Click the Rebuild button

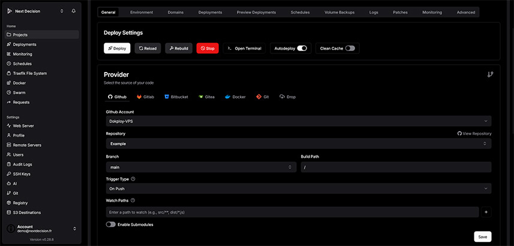click(179, 48)
